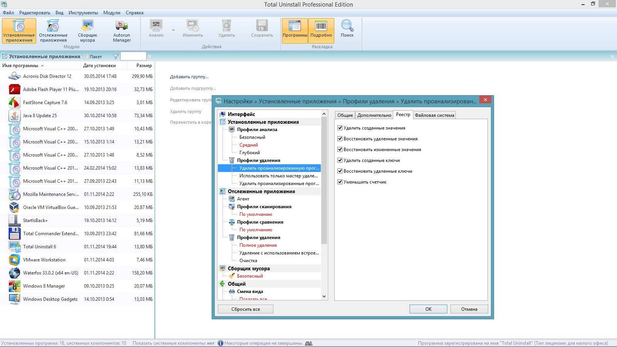Select VMware Workstation icon
Image resolution: width=617 pixels, height=347 pixels.
[14, 260]
